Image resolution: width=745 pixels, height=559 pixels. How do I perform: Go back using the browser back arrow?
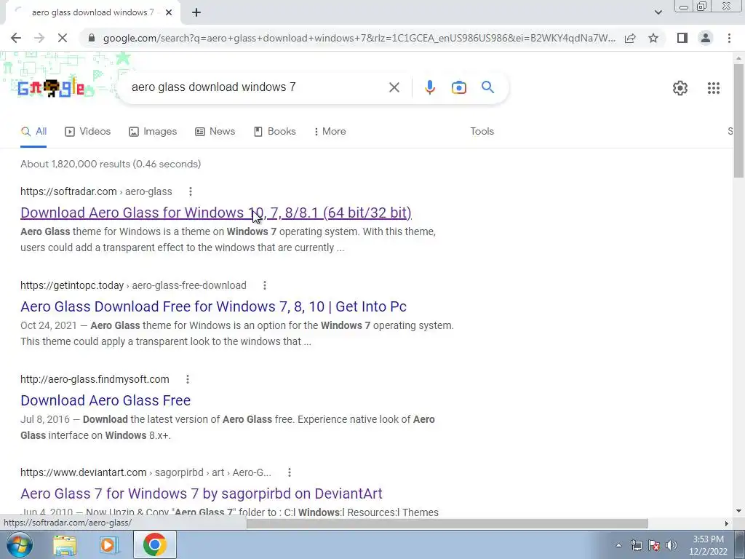[x=16, y=38]
